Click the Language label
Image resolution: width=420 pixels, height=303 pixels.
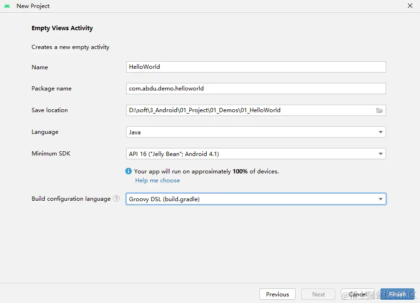[x=45, y=132]
